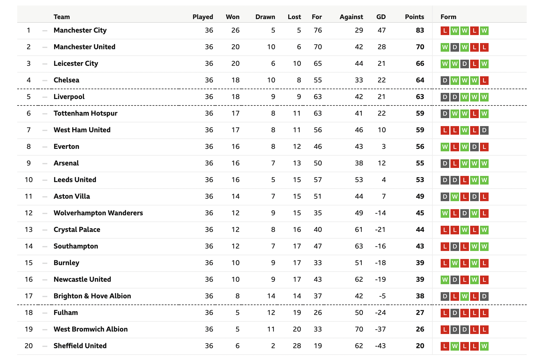This screenshot has height=358, width=539.
Task: Click West Ham United's grey D last form badge
Action: [484, 130]
